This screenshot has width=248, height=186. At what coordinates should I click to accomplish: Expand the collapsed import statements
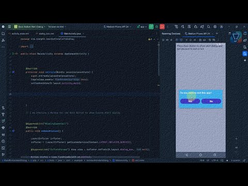click(x=32, y=47)
